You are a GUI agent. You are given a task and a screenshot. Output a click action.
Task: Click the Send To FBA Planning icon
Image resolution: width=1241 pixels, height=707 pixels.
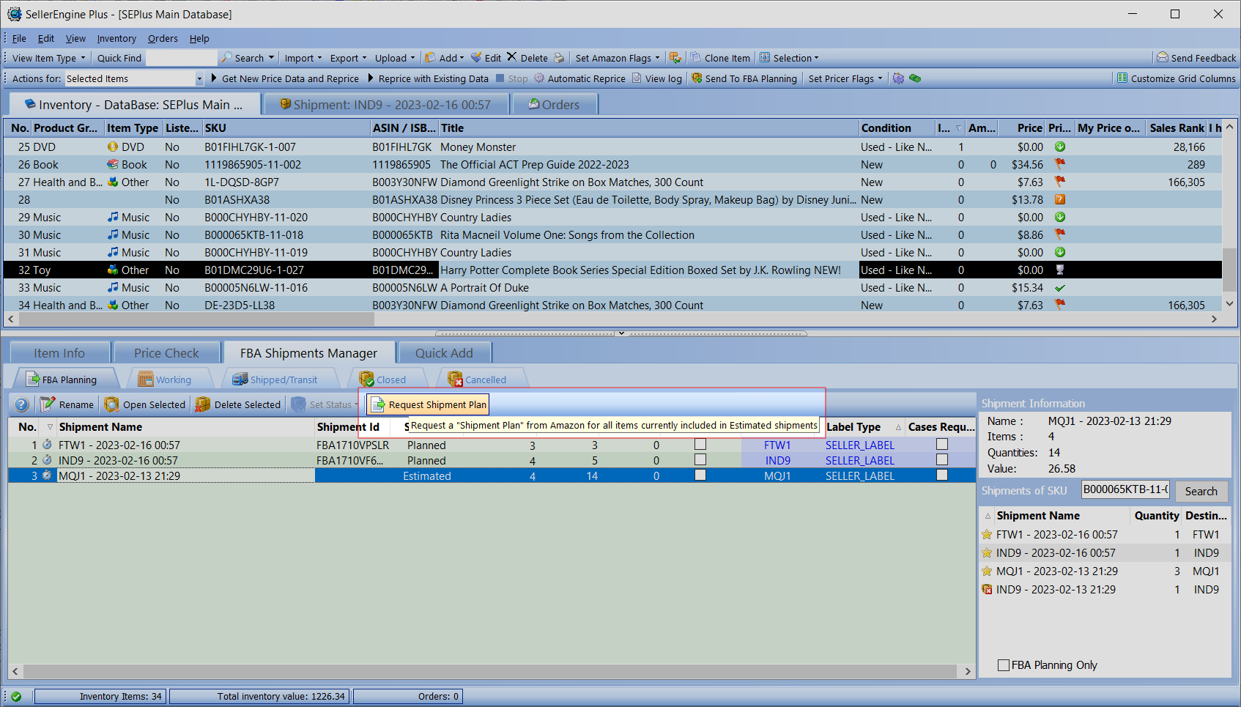[697, 78]
